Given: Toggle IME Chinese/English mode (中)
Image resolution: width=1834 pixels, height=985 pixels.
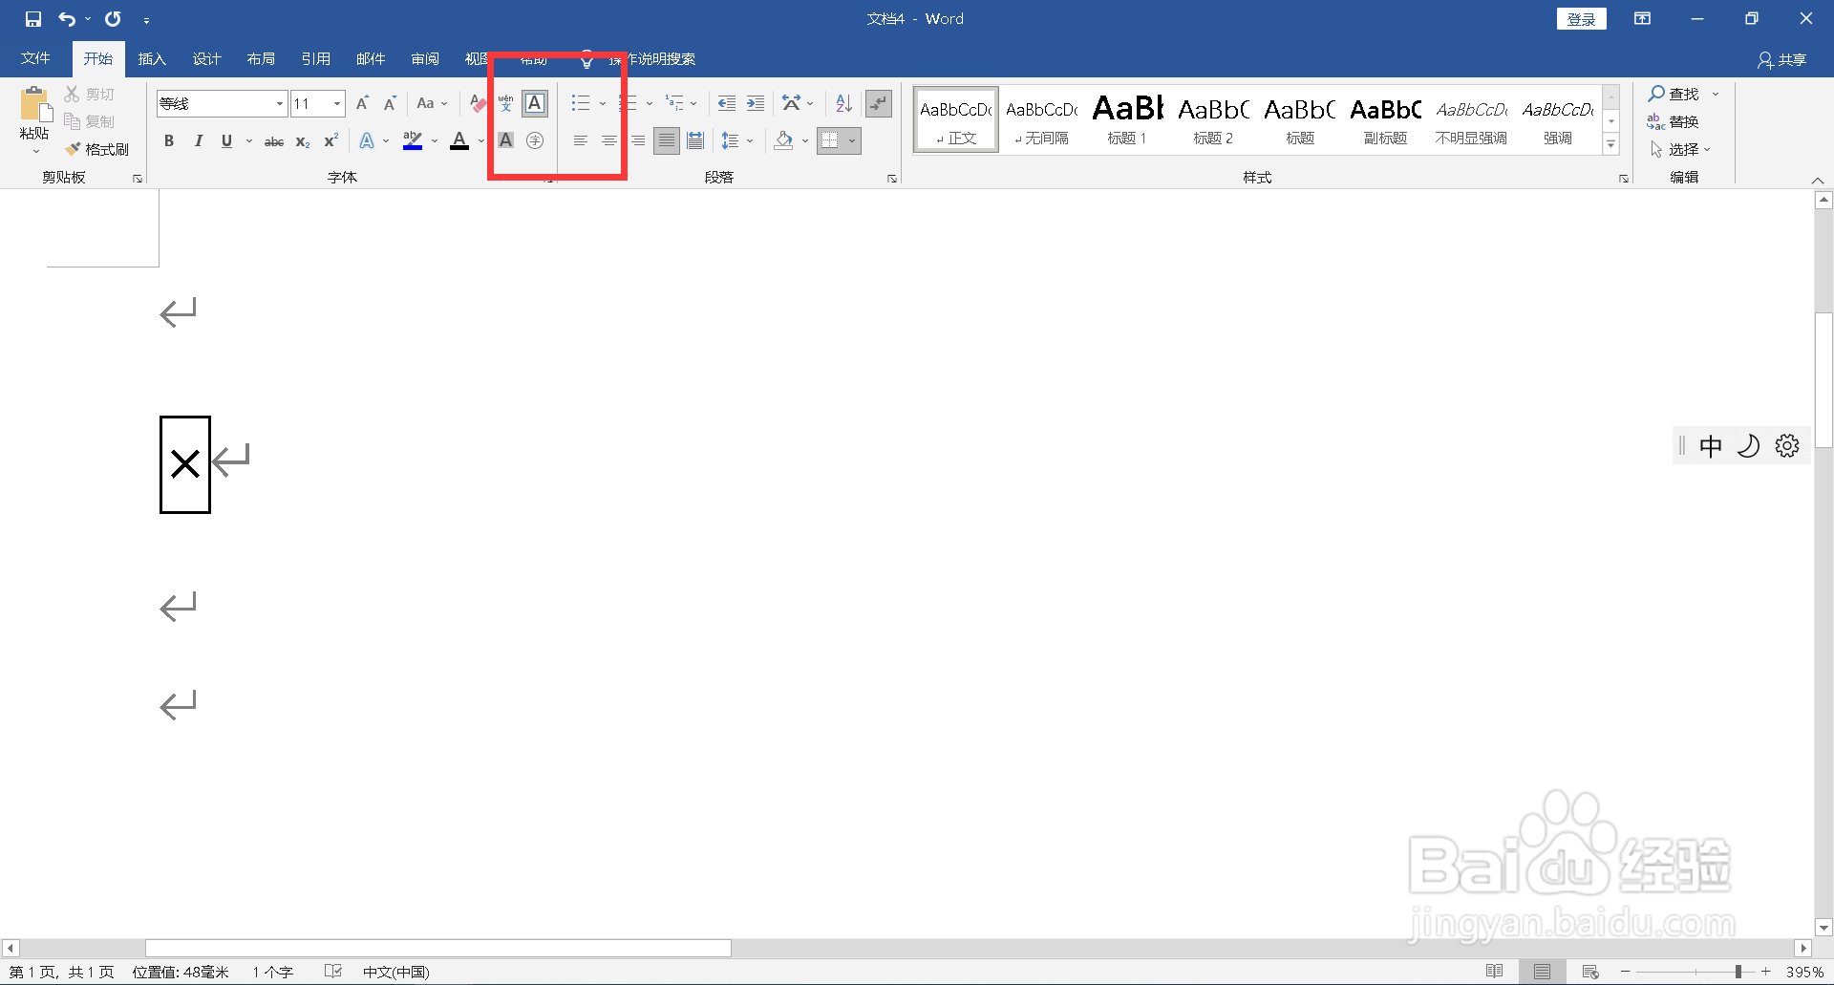Looking at the screenshot, I should 1711,446.
